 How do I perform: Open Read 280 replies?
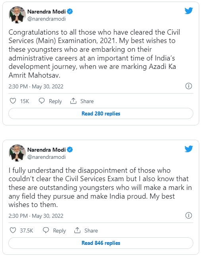click(101, 113)
